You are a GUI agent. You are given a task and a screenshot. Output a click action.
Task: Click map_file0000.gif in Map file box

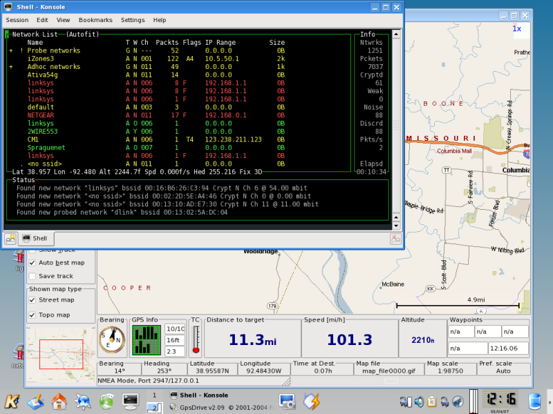(388, 371)
